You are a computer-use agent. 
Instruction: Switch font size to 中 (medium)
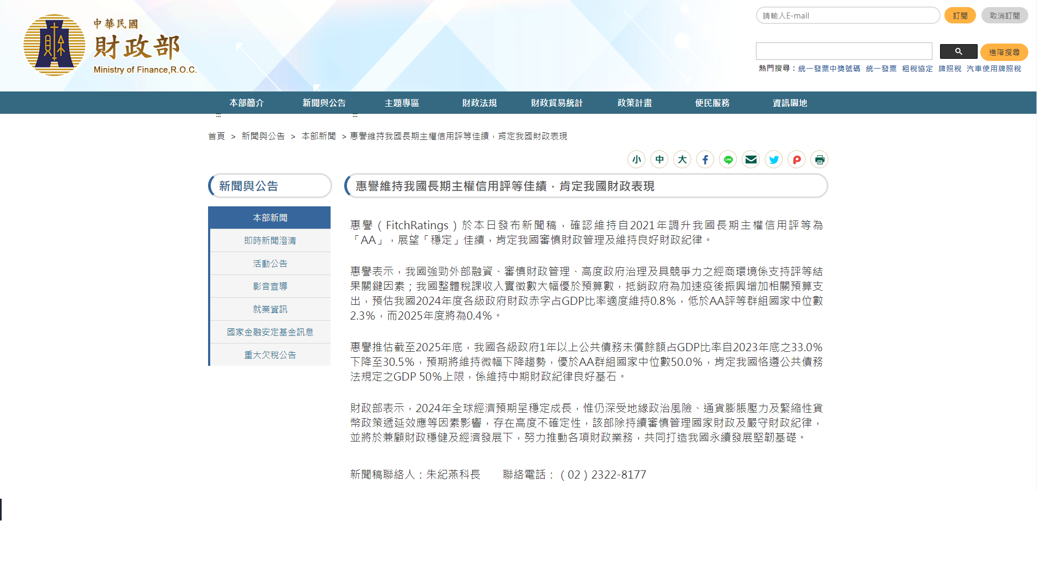659,160
